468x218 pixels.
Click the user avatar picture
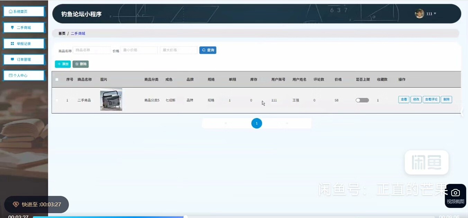click(x=420, y=14)
